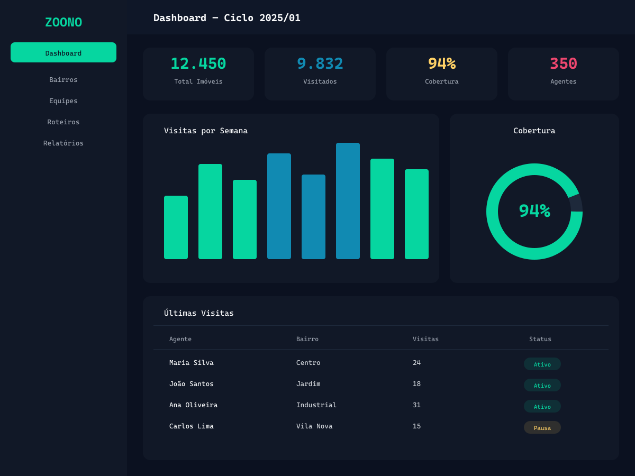The width and height of the screenshot is (635, 476).
Task: Toggle Carlos Lima's Pausa status badge
Action: [x=542, y=427]
